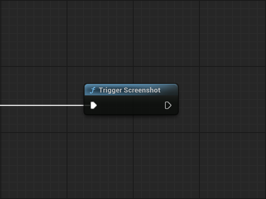Click the grid intersection directly below the node
The height and width of the screenshot is (199, 266).
(x=133, y=133)
